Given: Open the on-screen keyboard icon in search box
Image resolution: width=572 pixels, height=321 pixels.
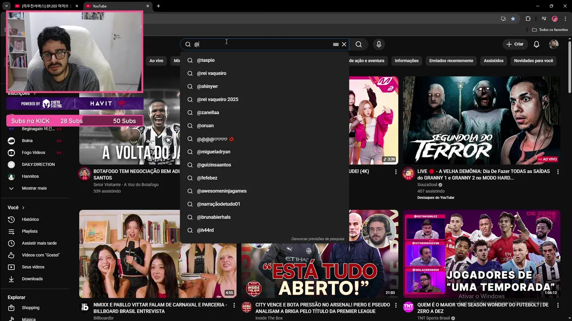Looking at the screenshot, I should click(x=336, y=45).
